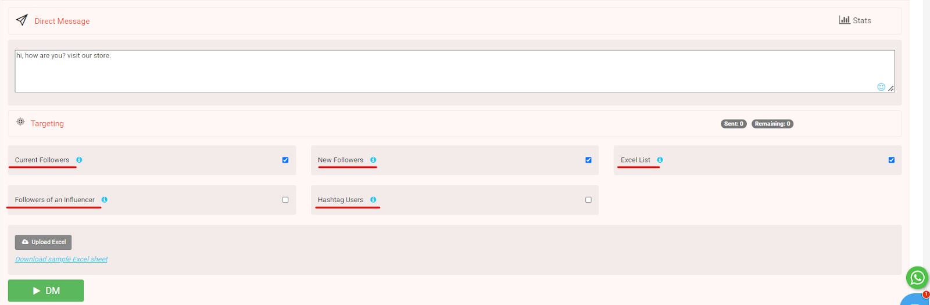Screen dimensions: 930x305
Task: Click the Targeting crosshair icon
Action: tap(20, 122)
